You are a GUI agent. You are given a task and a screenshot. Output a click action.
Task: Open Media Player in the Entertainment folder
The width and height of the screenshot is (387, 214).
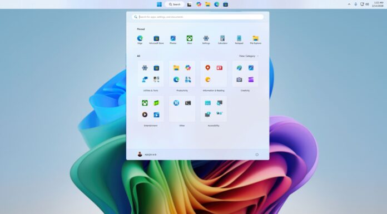pyautogui.click(x=145, y=115)
